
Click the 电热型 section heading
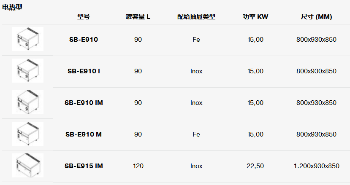point(12,7)
